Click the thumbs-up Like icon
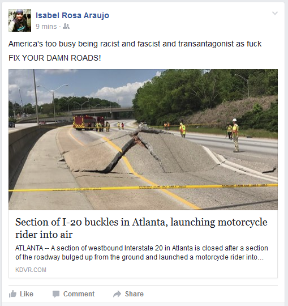This screenshot has height=306, width=288. [12, 294]
